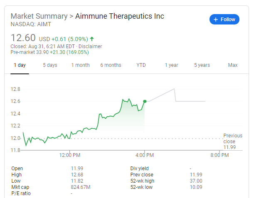Click the Aimmune Therapeutics Inc title
The width and height of the screenshot is (254, 198).
point(120,16)
